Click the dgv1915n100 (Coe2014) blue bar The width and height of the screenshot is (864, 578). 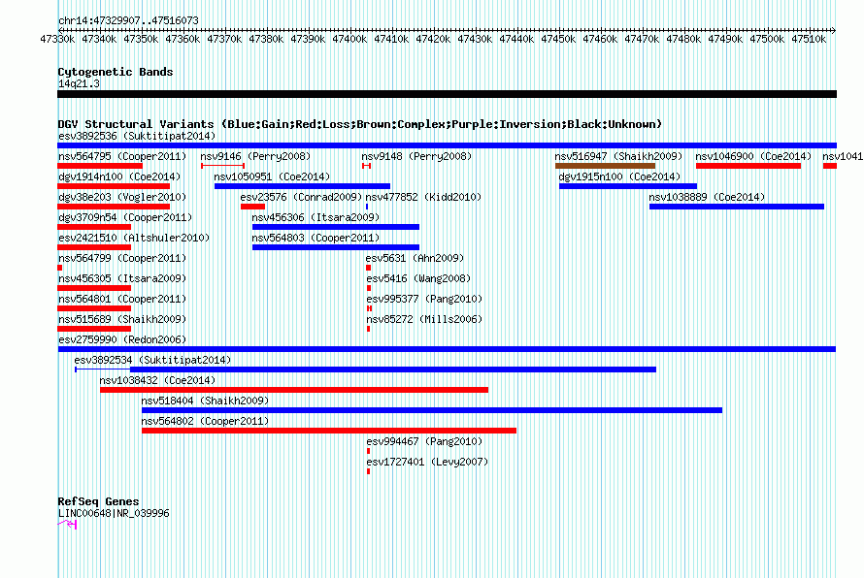coord(627,186)
